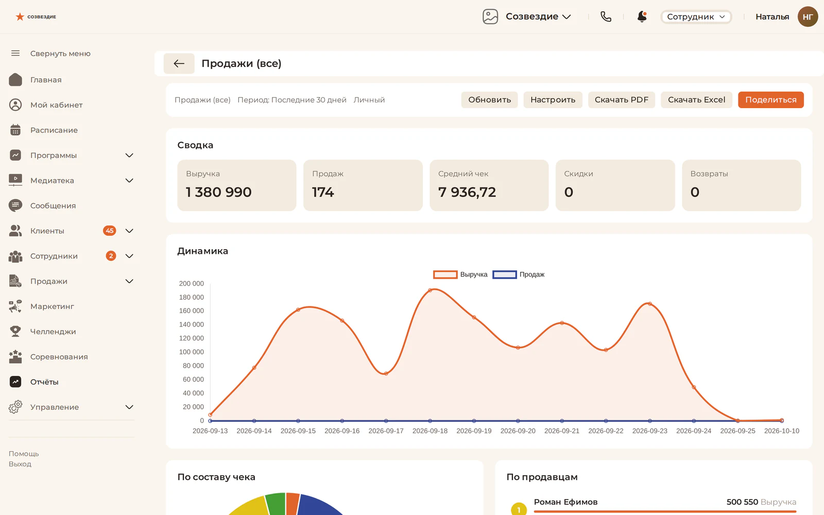Expand the Продажи submenu chevron
Screen dimensions: 824x515
(129, 281)
